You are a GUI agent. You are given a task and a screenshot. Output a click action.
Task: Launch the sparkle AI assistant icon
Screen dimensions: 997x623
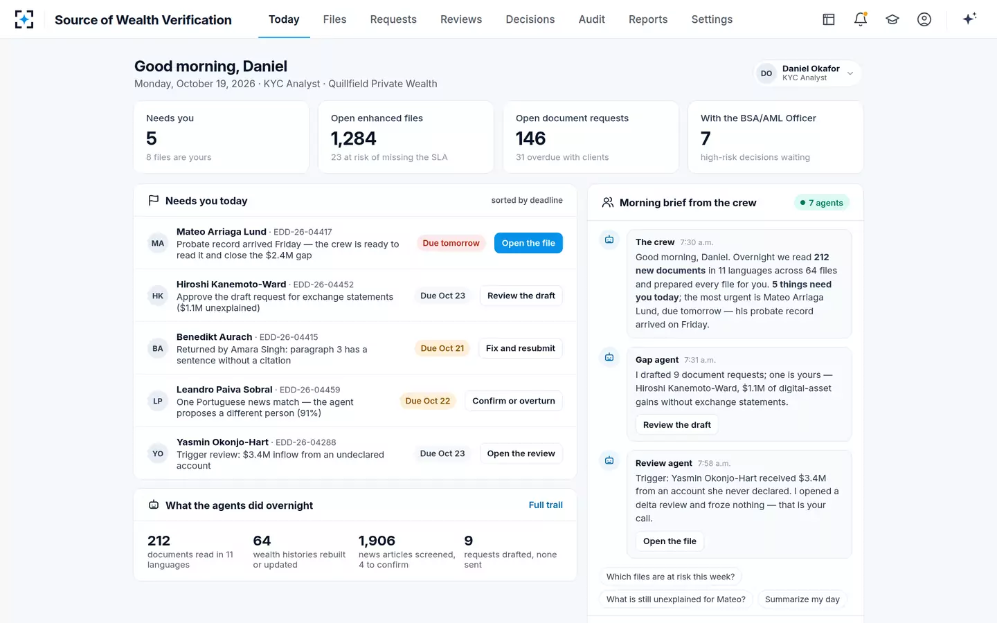click(x=969, y=19)
